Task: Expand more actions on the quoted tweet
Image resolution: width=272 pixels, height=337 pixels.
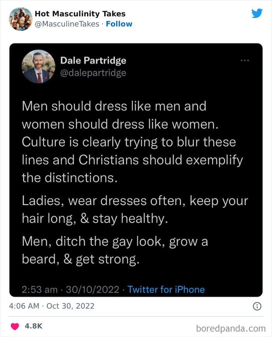Action: coord(245,60)
